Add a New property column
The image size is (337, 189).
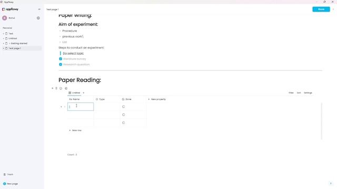tap(157, 99)
